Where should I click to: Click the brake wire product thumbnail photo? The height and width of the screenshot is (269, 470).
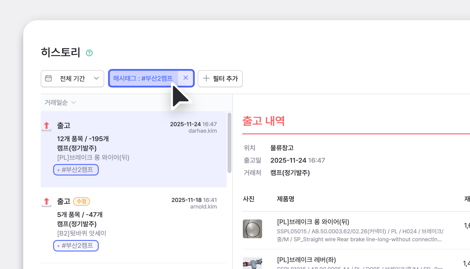pyautogui.click(x=253, y=229)
